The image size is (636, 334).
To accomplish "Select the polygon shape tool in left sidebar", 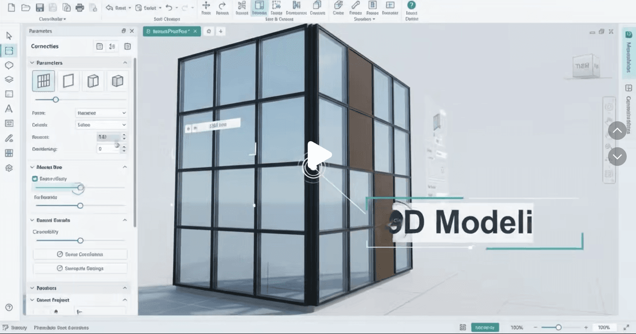I will tap(9, 65).
